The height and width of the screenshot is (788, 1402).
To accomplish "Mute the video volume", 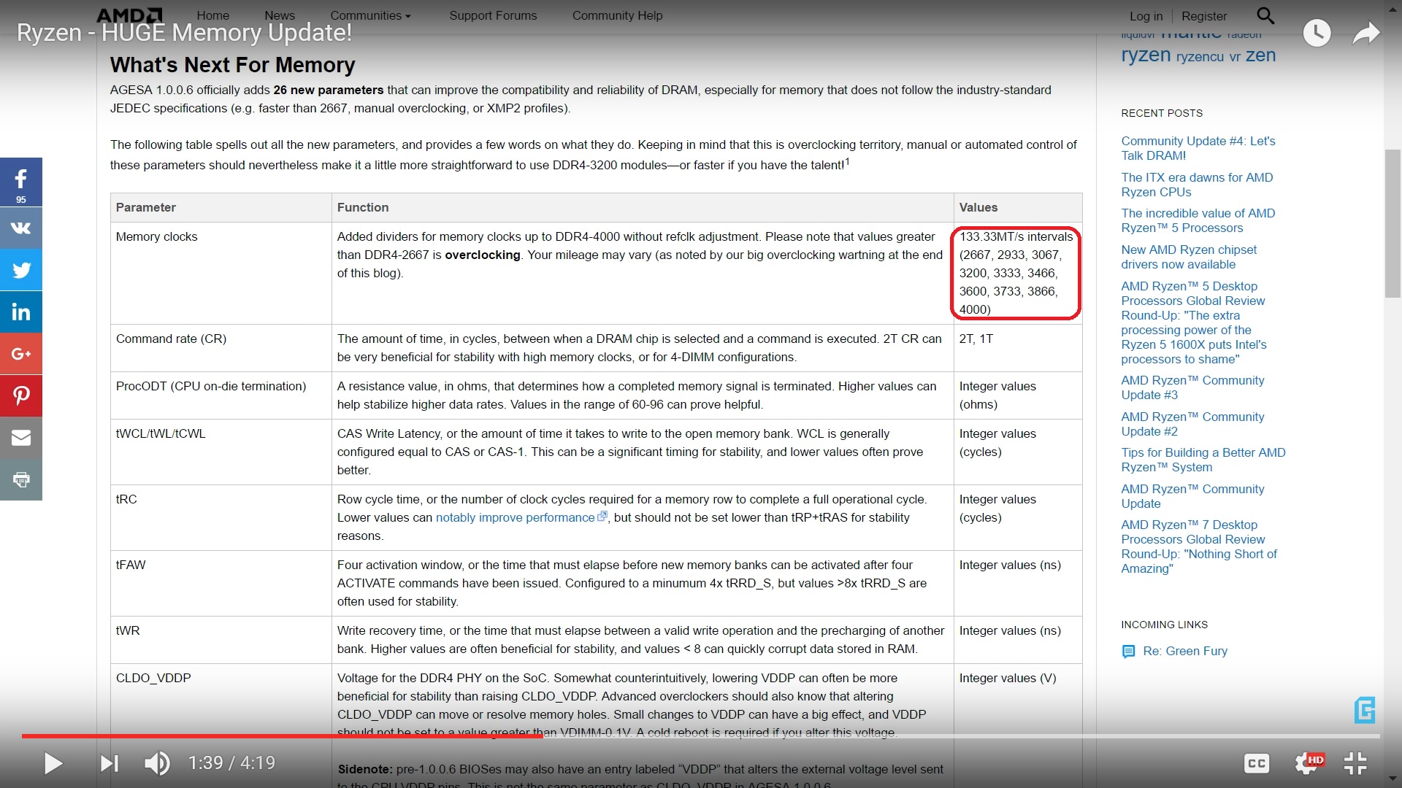I will click(x=157, y=763).
